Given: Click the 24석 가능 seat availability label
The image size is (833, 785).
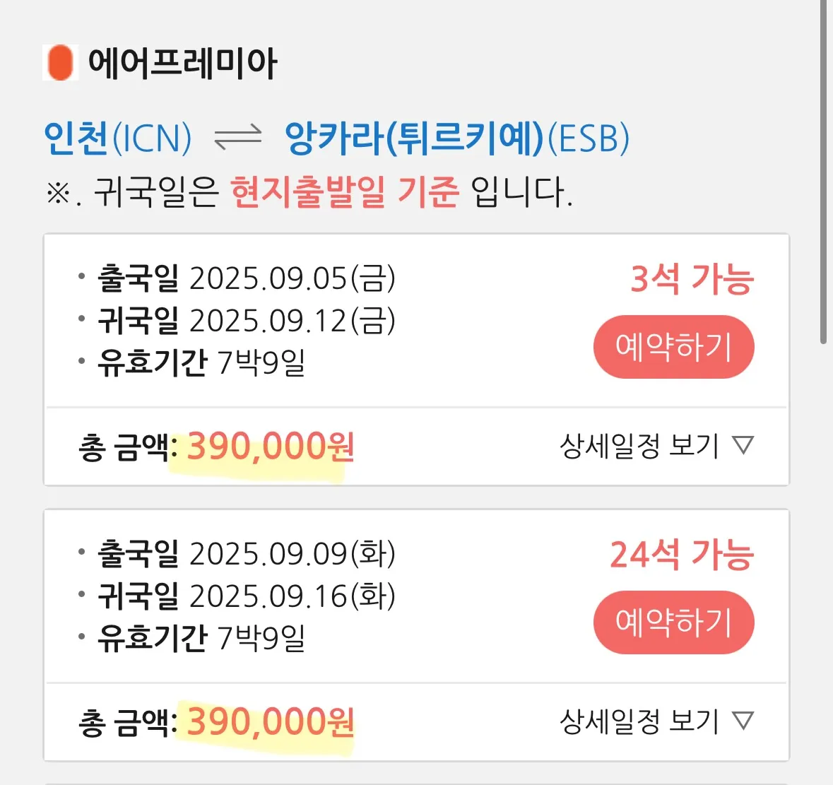Looking at the screenshot, I should click(x=682, y=555).
